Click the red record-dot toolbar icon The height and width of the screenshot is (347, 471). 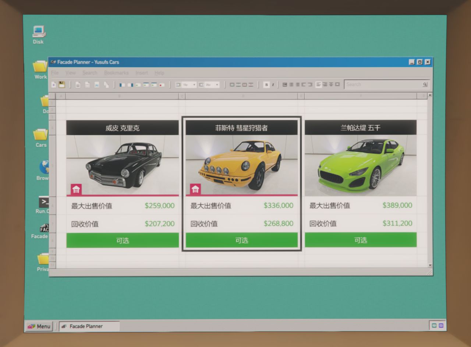[x=162, y=85]
